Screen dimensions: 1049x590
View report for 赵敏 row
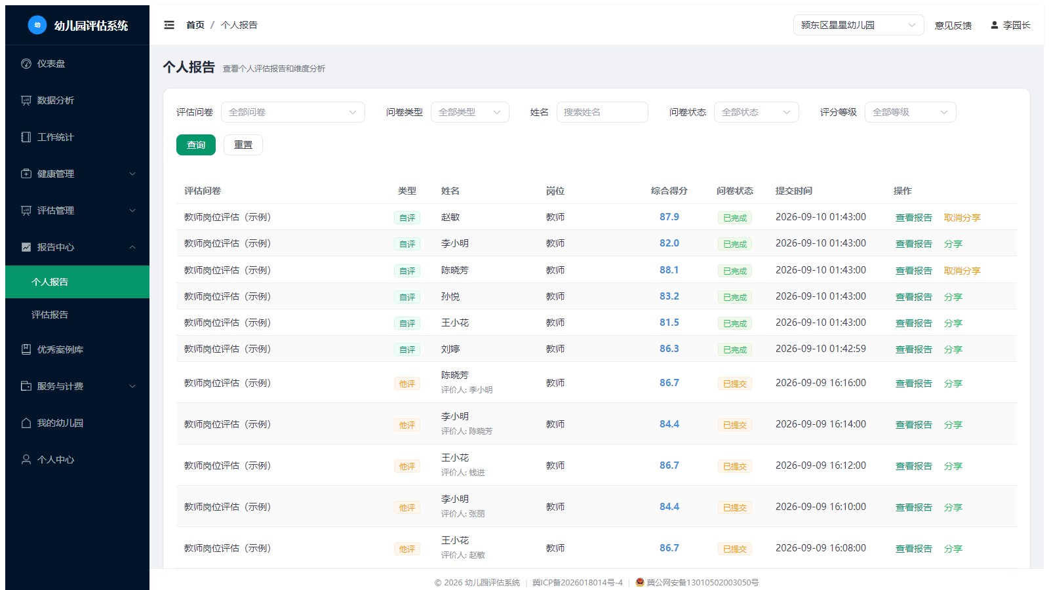pyautogui.click(x=914, y=218)
